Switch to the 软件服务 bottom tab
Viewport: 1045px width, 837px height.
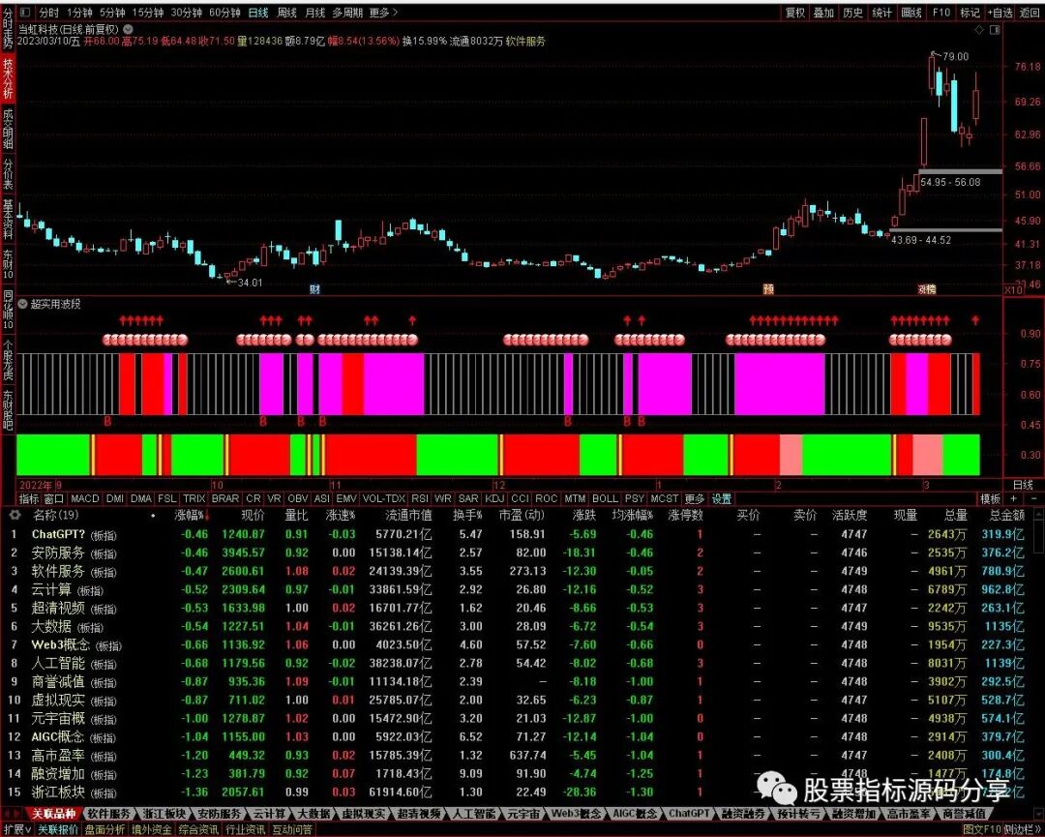point(108,814)
